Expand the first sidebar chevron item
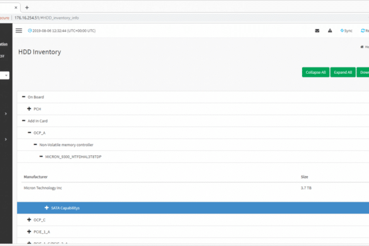Image resolution: width=369 pixels, height=246 pixels. pyautogui.click(x=6, y=114)
